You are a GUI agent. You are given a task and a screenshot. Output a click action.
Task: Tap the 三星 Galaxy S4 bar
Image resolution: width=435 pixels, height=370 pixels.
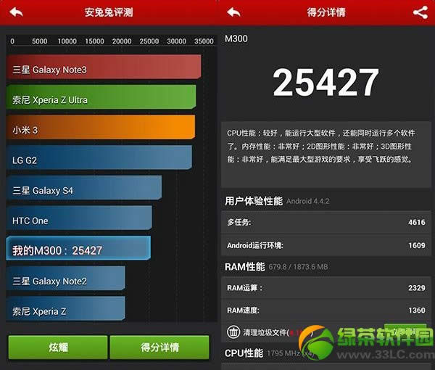[x=84, y=189]
